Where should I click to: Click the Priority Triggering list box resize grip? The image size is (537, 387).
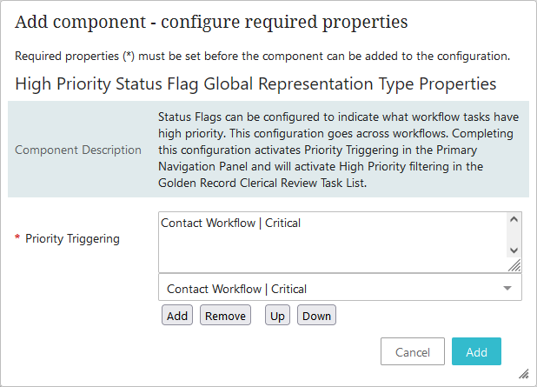point(514,265)
